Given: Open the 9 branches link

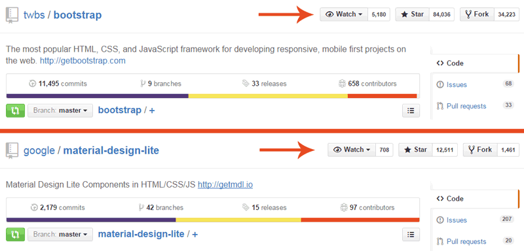Looking at the screenshot, I should 161,84.
